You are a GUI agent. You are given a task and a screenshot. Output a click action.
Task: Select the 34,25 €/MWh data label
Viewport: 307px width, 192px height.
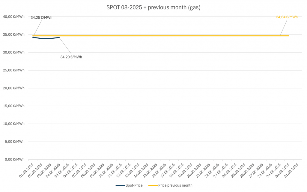pos(41,17)
